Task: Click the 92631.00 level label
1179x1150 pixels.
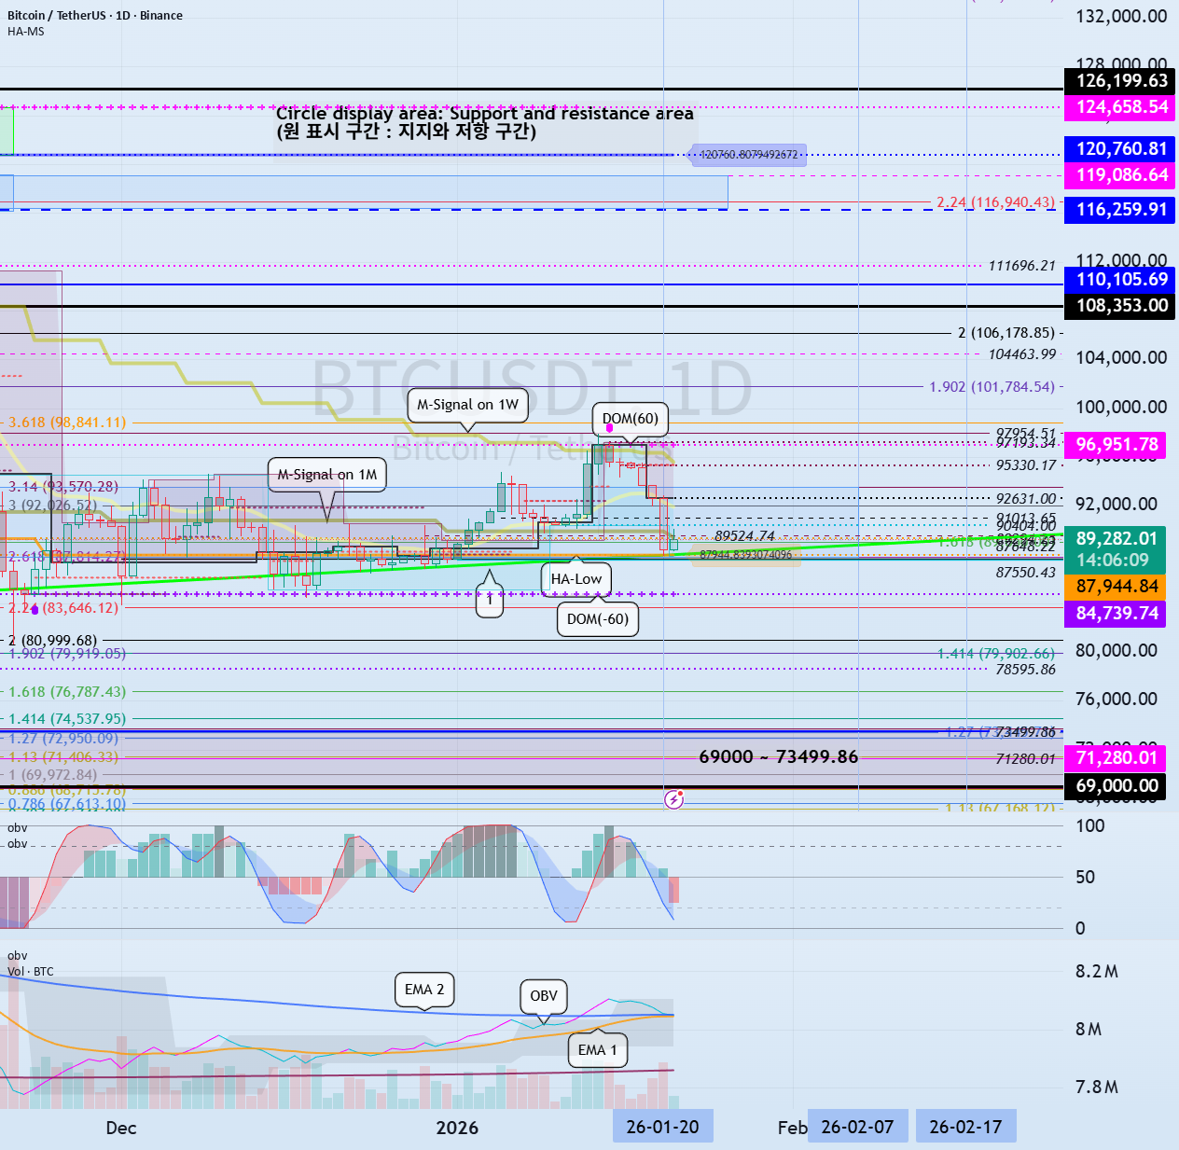Action: tap(1025, 499)
